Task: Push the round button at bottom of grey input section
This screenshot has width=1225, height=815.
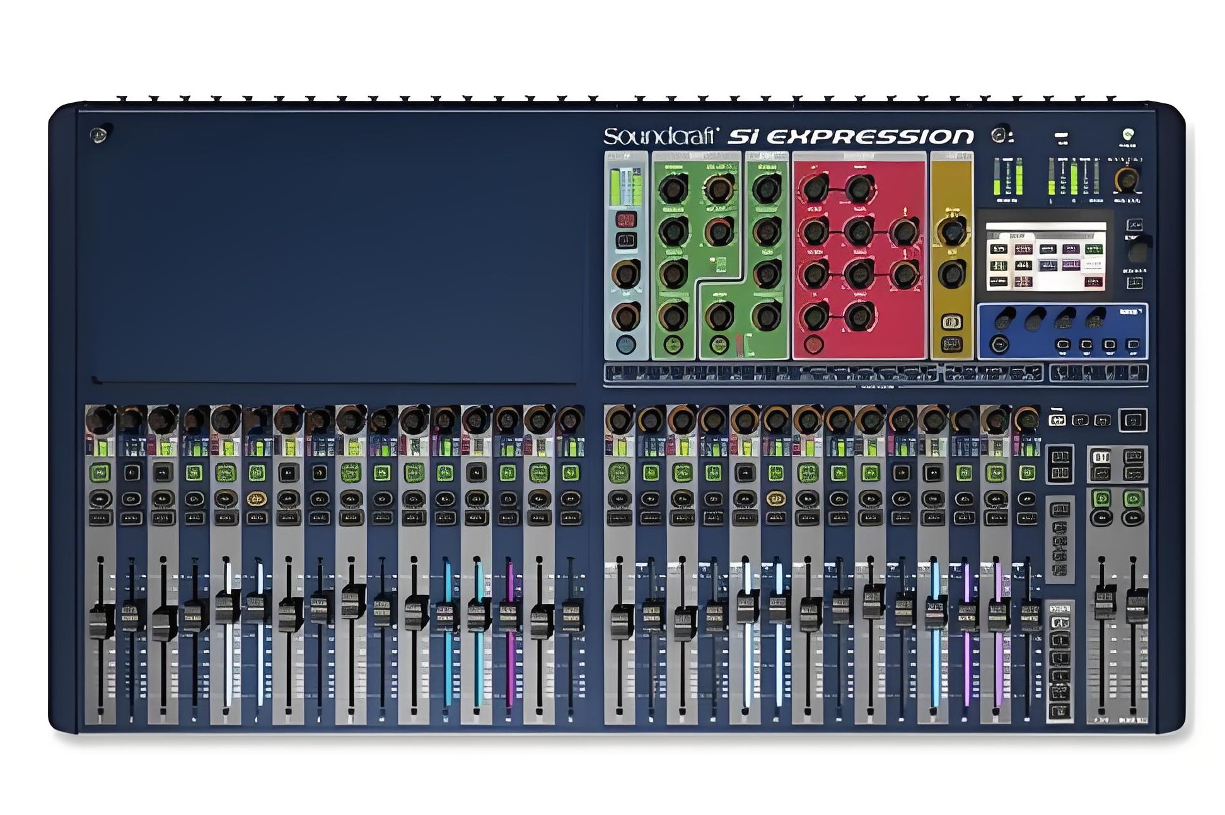Action: 625,344
